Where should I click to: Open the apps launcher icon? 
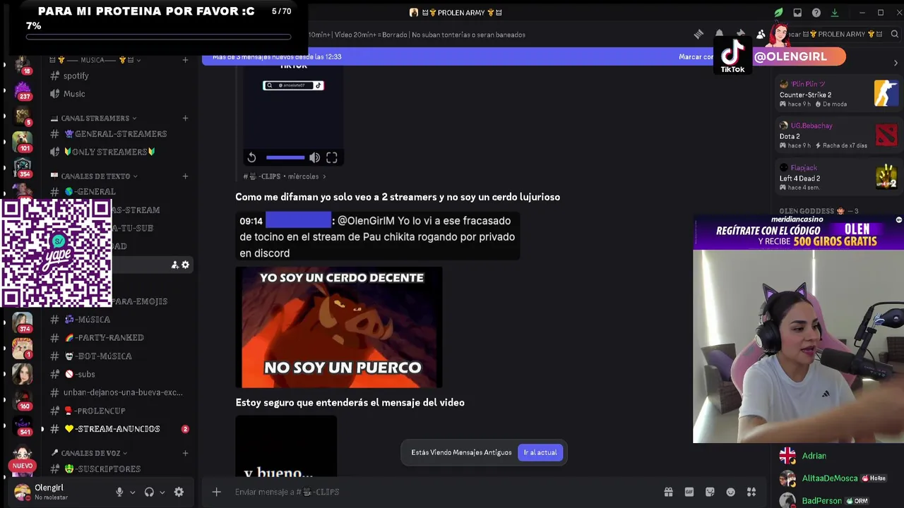pyautogui.click(x=751, y=492)
